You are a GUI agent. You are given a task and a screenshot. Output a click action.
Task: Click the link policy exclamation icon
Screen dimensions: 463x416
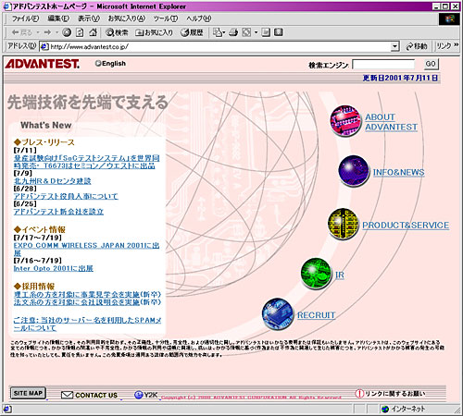(x=359, y=394)
